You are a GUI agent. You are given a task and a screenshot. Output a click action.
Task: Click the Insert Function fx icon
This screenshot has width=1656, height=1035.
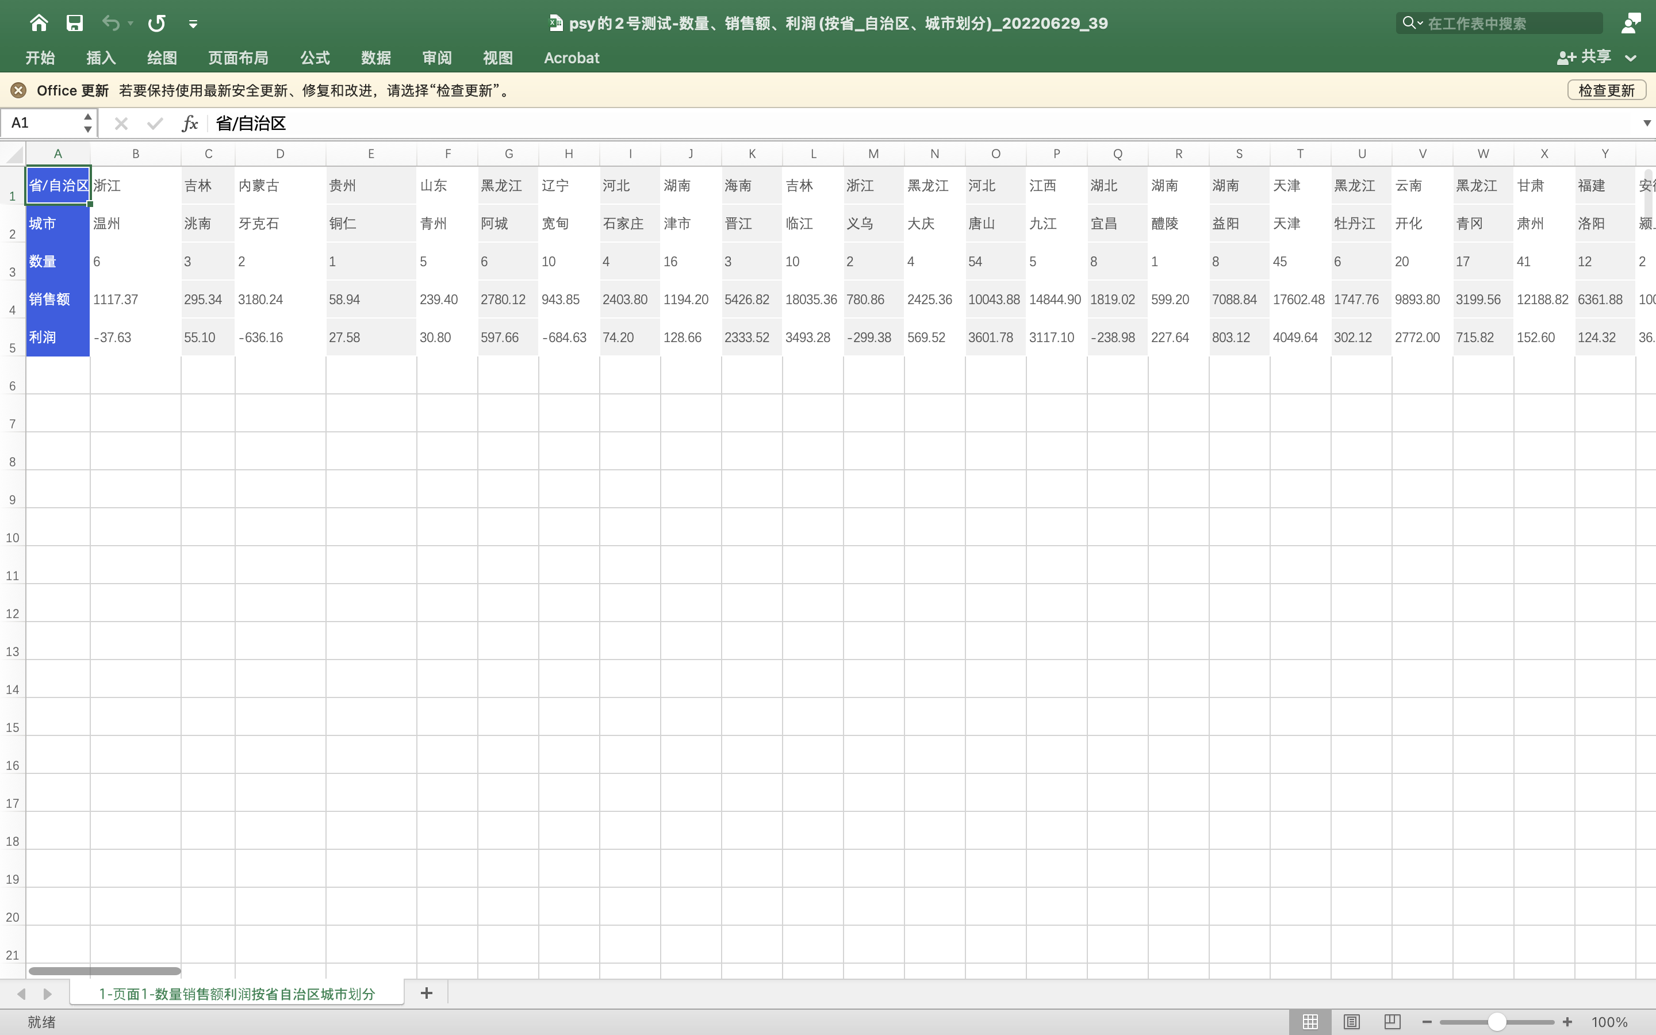tap(190, 123)
